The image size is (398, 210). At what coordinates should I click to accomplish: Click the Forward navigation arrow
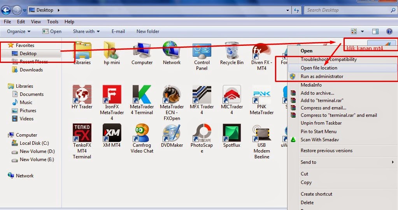(x=17, y=10)
